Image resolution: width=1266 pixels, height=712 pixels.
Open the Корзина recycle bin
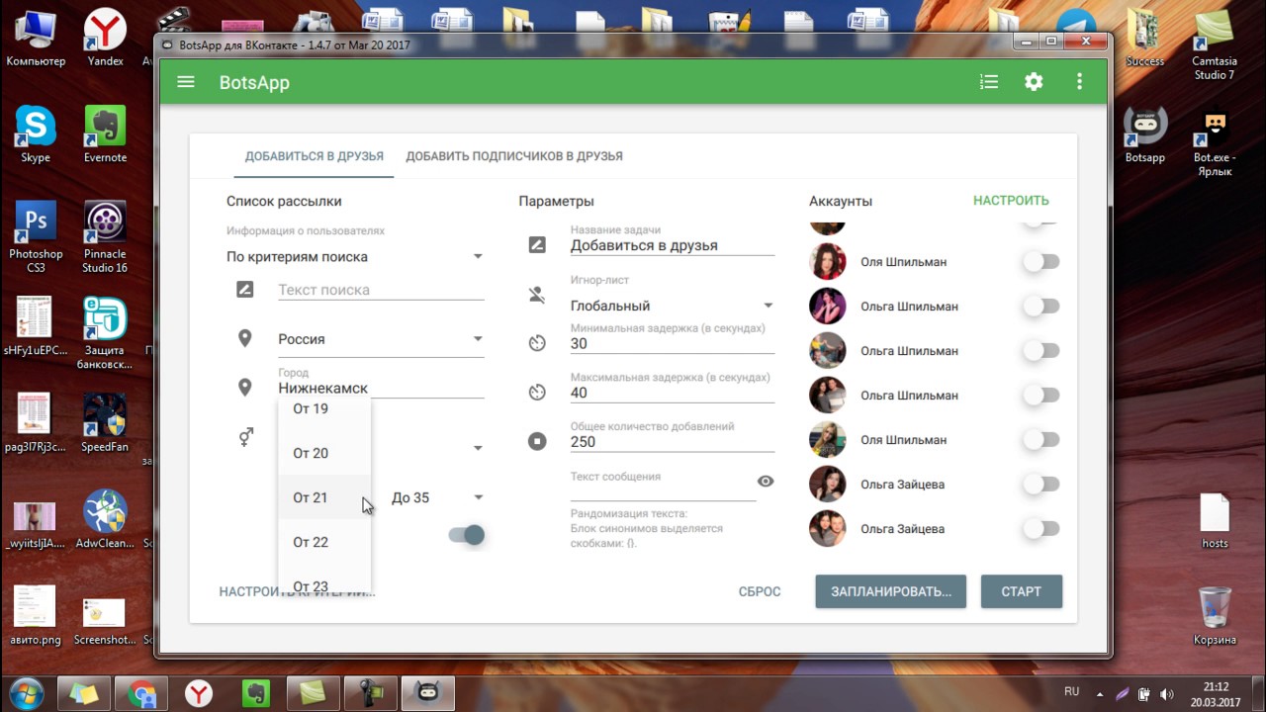(1215, 616)
